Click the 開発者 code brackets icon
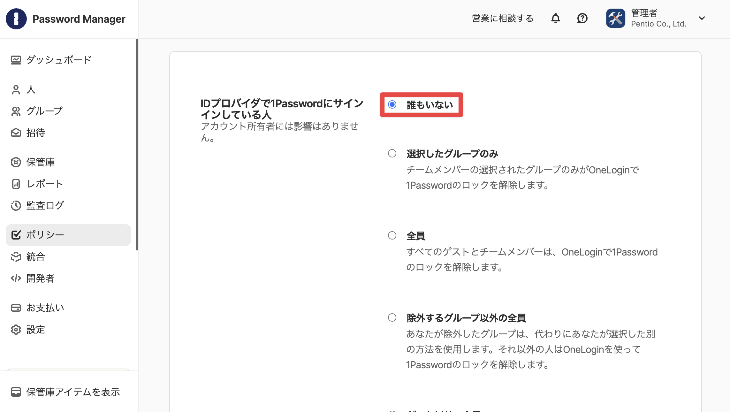The image size is (730, 412). point(16,278)
